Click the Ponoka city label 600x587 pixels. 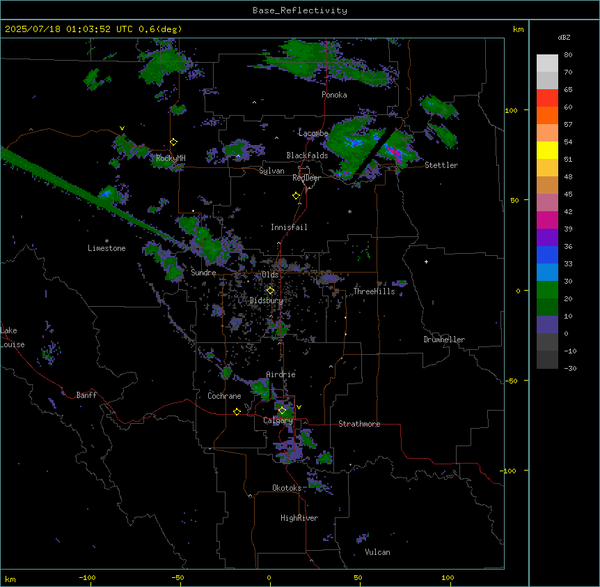click(334, 95)
